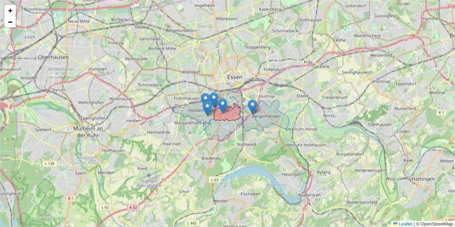Zoom in with the plus button

click(x=10, y=11)
